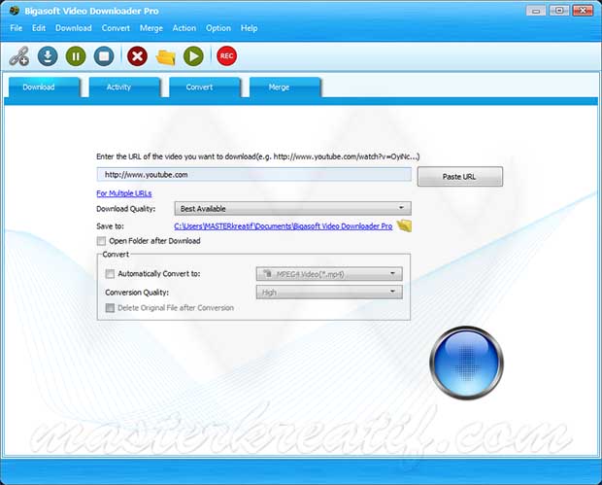
Task: Maximize the Bigasoft window
Action: (x=559, y=11)
